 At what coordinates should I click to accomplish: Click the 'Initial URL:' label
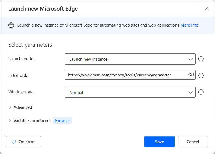click(18, 75)
